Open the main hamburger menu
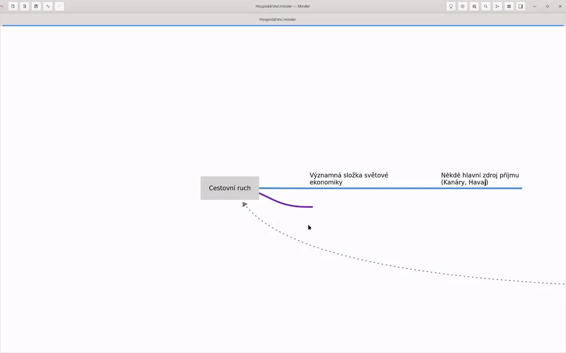The image size is (566, 353). 509,6
